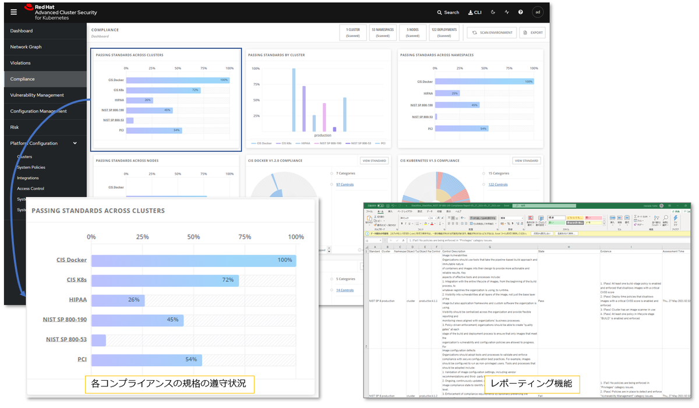699x408 pixels.
Task: Collapse the Platform Configuration chevron
Action: [x=75, y=143]
